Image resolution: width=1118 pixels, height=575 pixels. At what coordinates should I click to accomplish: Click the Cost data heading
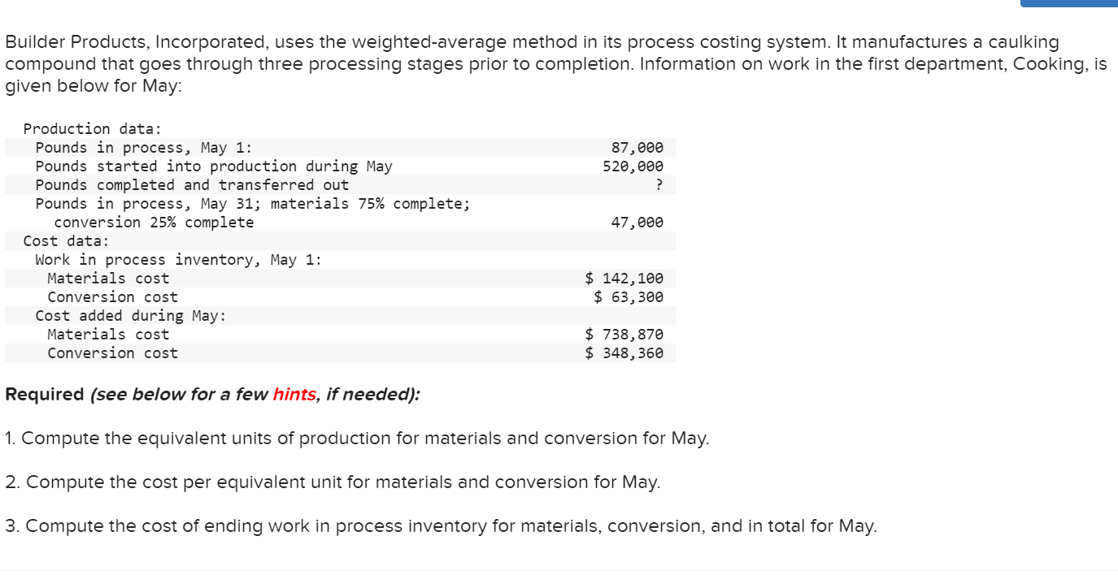coord(67,241)
